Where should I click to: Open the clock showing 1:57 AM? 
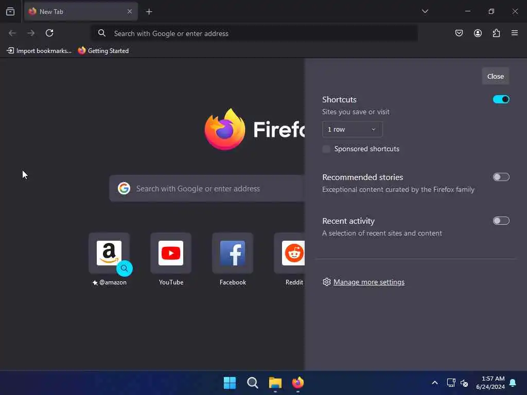pos(490,383)
